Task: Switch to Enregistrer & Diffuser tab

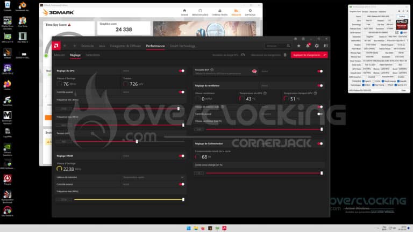Action: click(125, 46)
